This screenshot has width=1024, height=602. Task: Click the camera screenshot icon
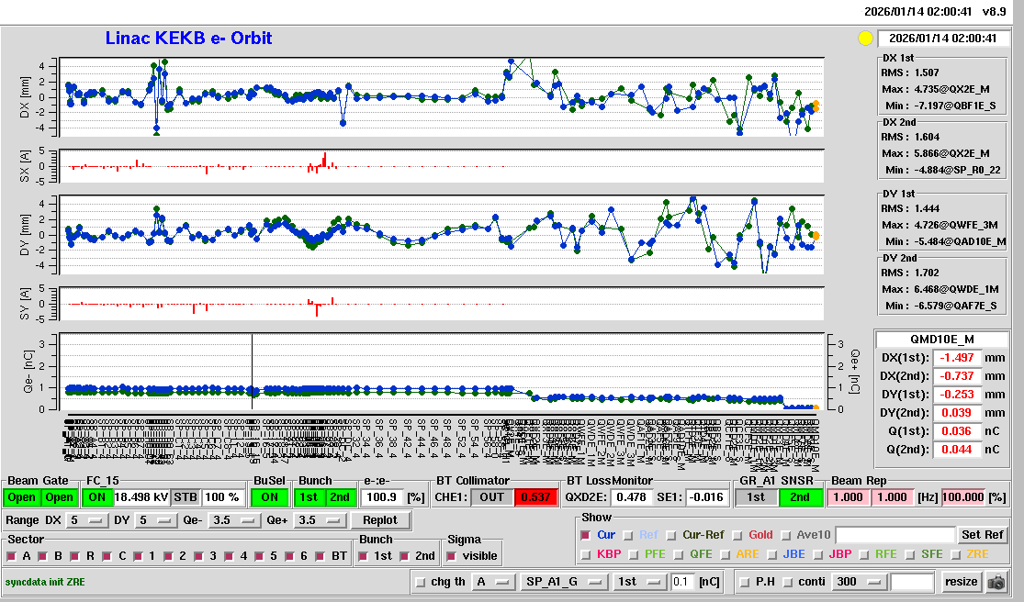(x=996, y=582)
